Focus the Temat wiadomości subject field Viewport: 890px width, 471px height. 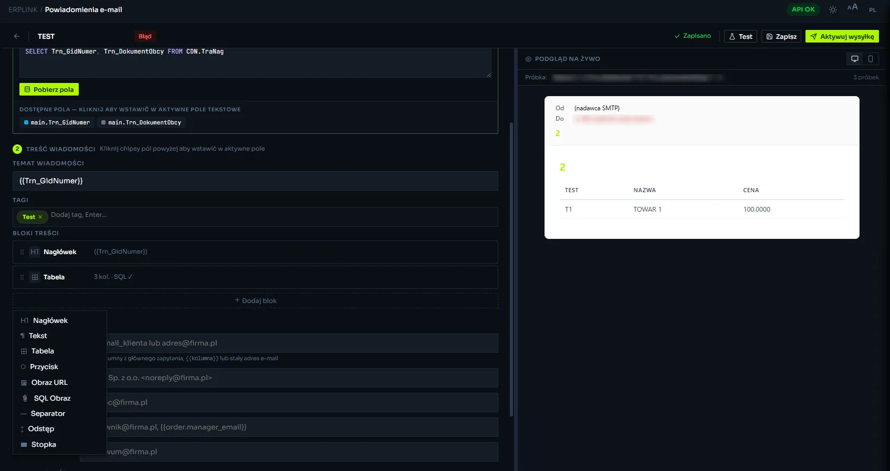[255, 181]
